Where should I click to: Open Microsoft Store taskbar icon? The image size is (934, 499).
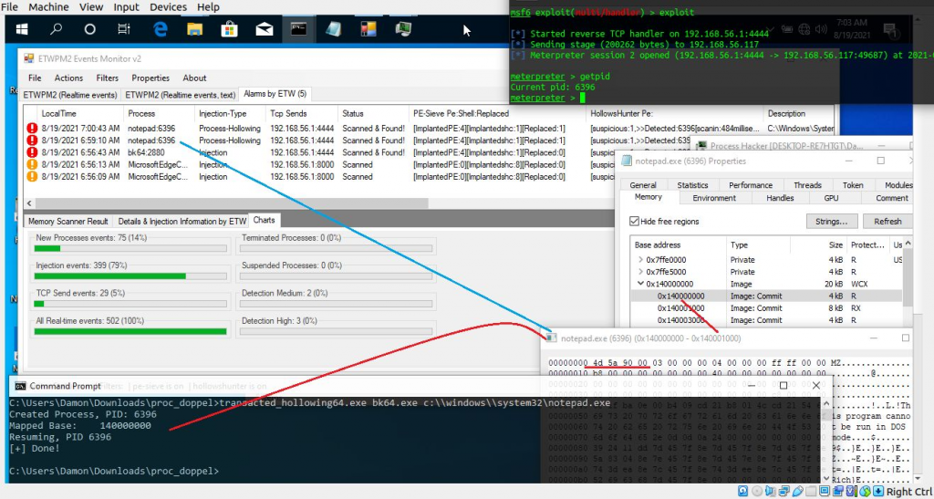tap(229, 29)
